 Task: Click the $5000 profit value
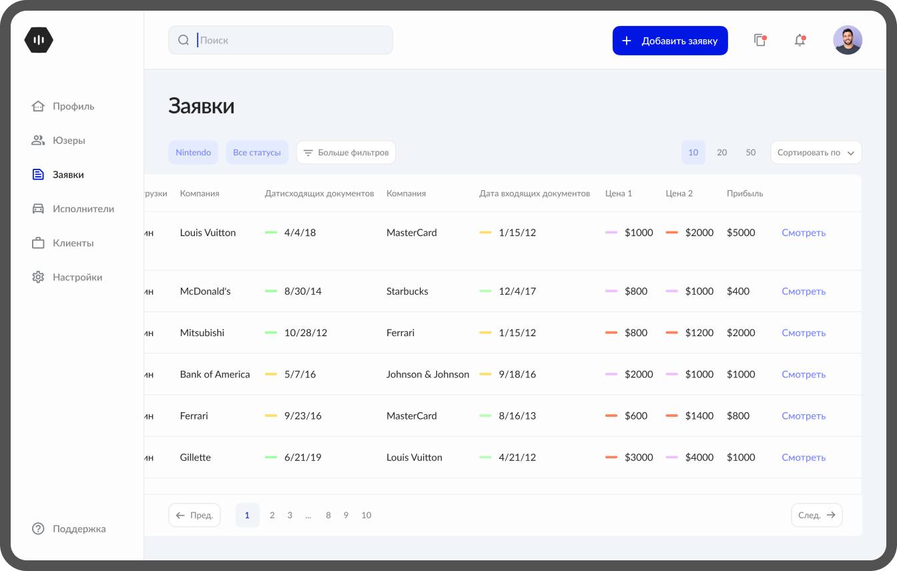(x=741, y=233)
